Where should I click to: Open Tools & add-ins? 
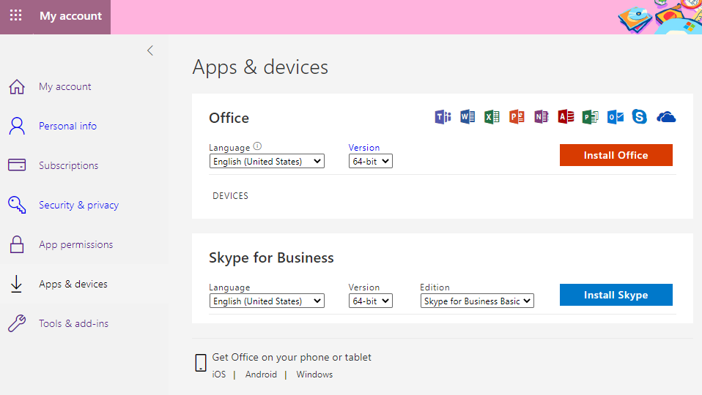[74, 323]
